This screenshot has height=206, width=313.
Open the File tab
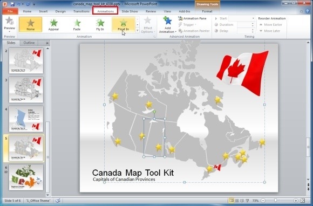pos(10,11)
